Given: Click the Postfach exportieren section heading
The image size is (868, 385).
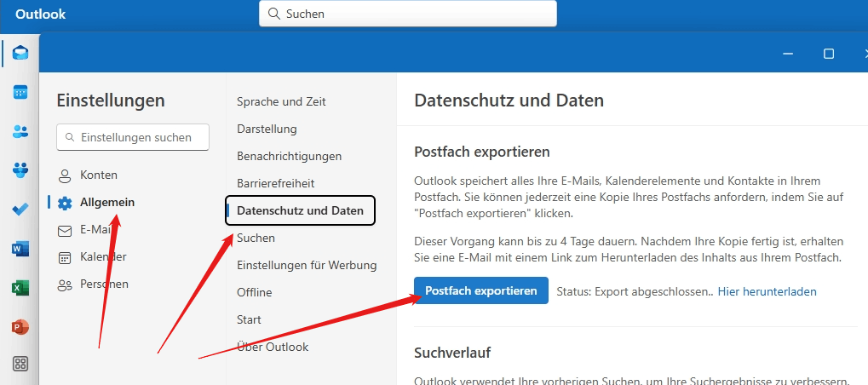Looking at the screenshot, I should (x=481, y=152).
